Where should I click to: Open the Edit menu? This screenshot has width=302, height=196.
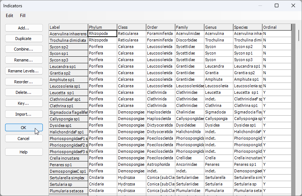[x=9, y=16]
